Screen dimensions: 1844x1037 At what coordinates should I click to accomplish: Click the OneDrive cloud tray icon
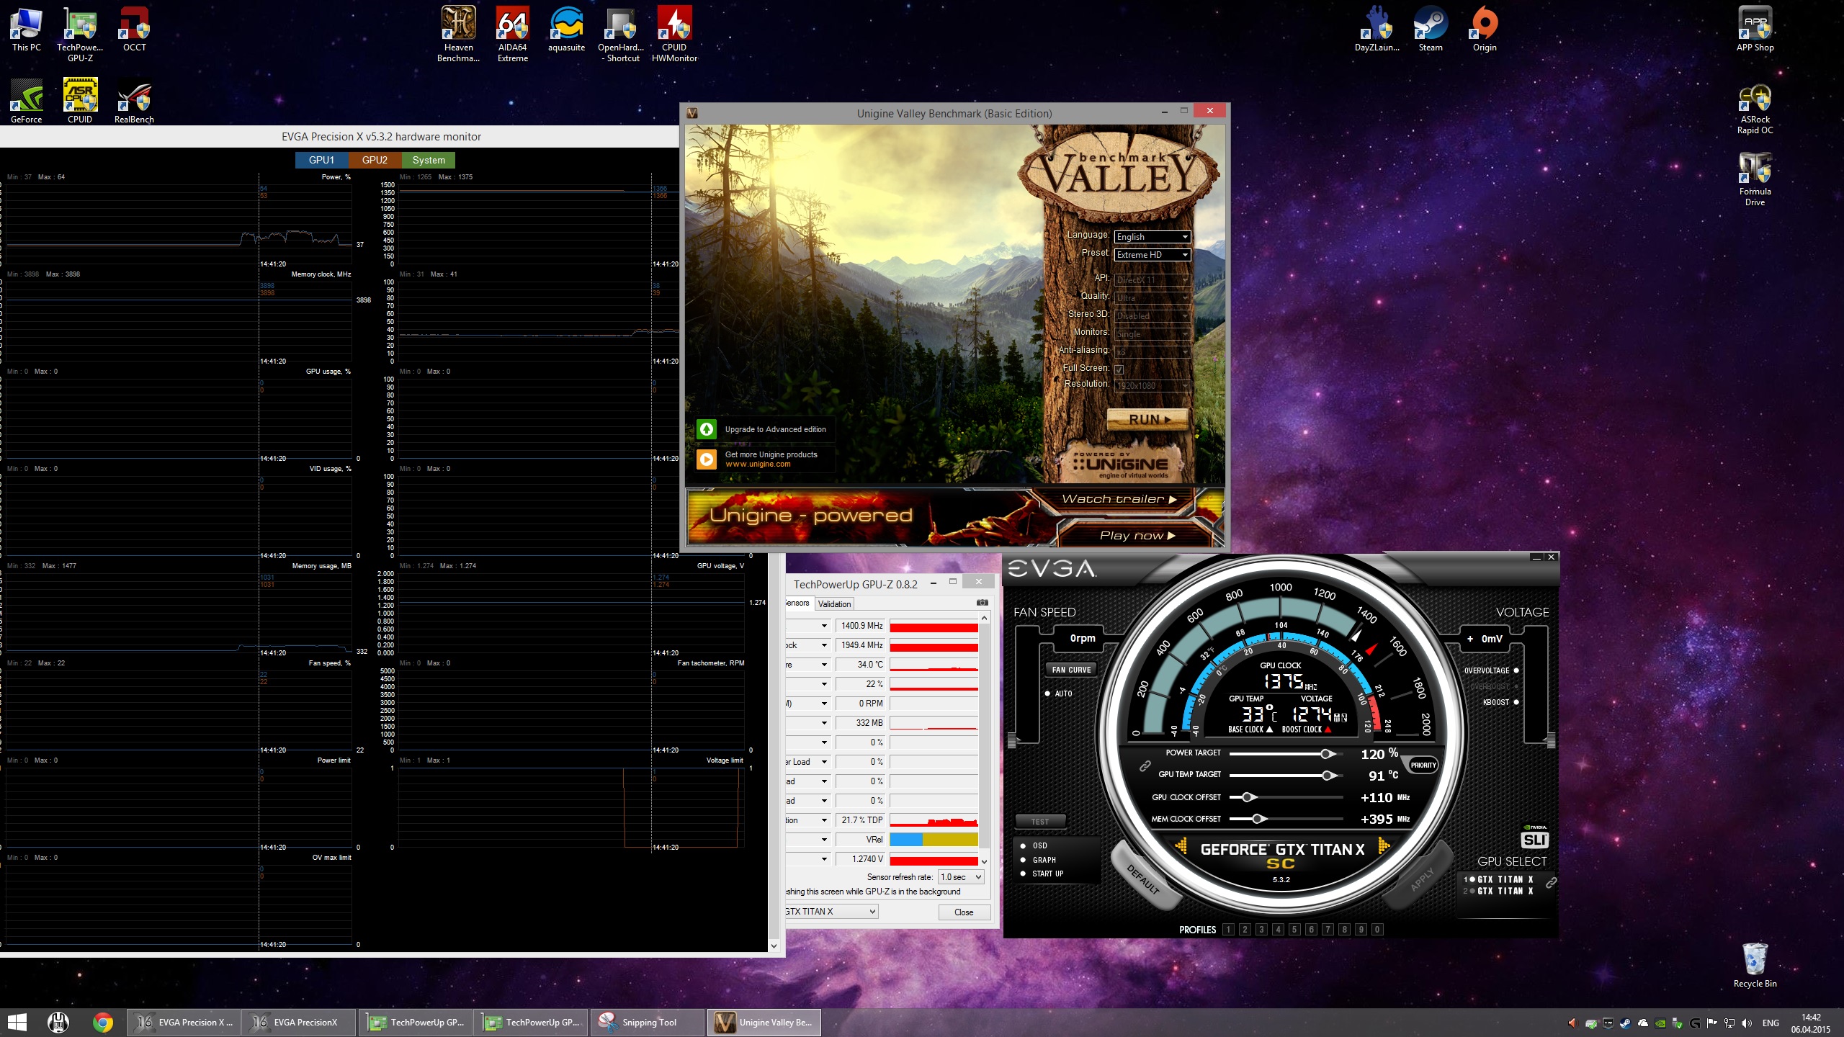click(1642, 1023)
